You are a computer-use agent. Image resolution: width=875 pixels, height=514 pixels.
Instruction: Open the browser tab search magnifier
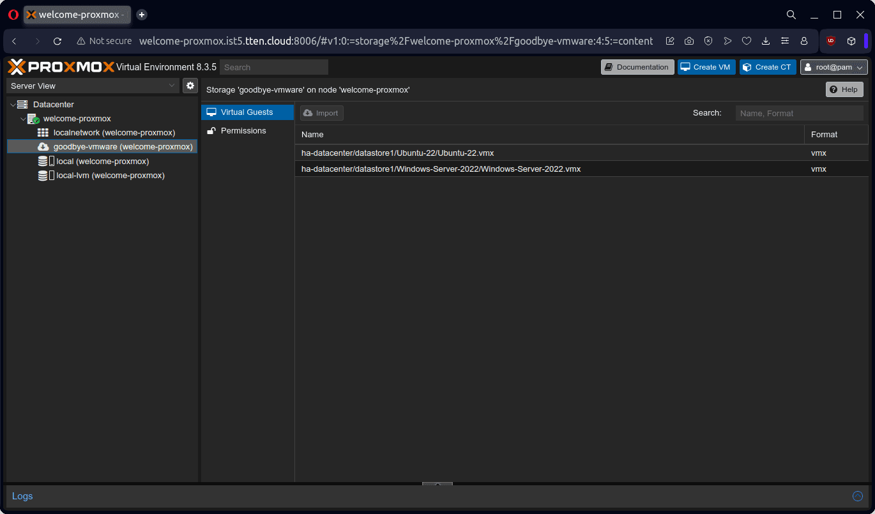pos(791,14)
